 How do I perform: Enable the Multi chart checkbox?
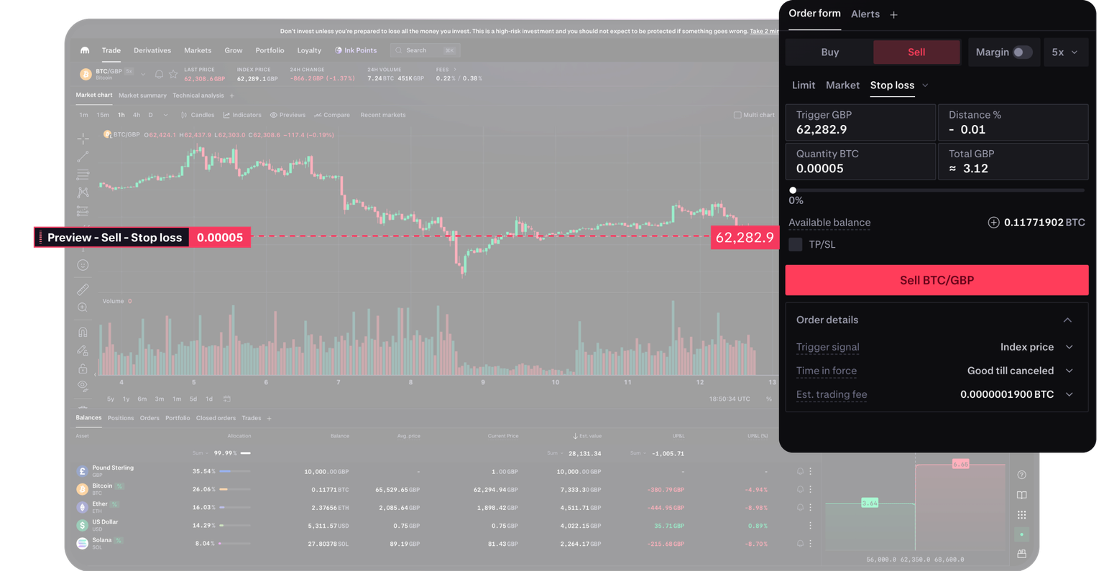point(737,115)
